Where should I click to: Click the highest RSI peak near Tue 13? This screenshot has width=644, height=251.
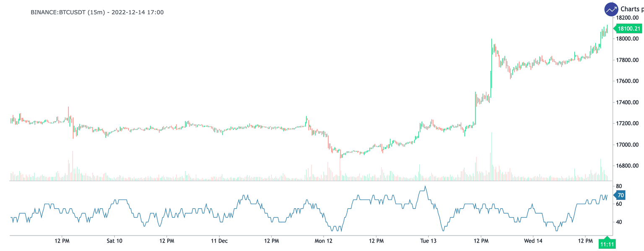(425, 187)
